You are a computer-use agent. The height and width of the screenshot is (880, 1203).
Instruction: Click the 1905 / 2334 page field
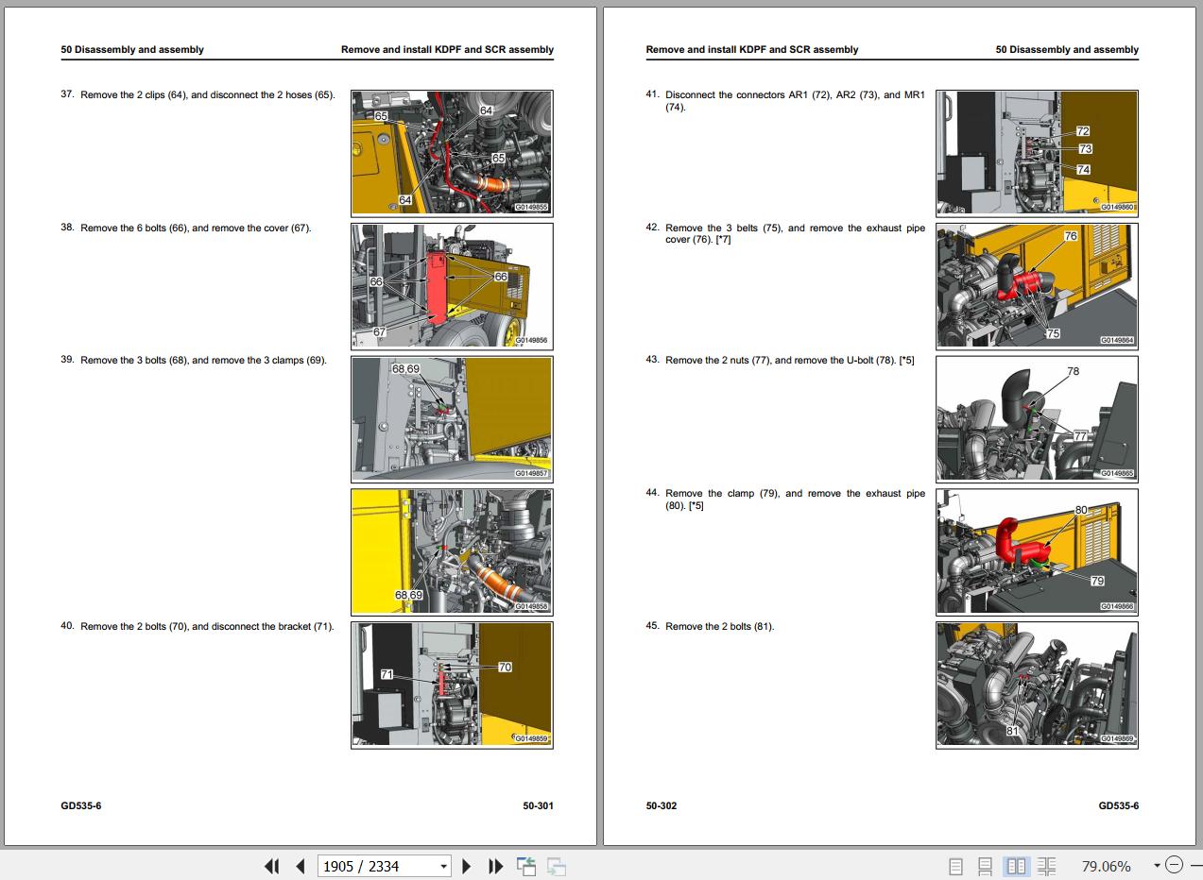click(x=375, y=866)
